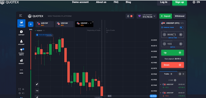The height and width of the screenshot is (98, 206).
Task: Open the EN language selector
Action: 198,2
